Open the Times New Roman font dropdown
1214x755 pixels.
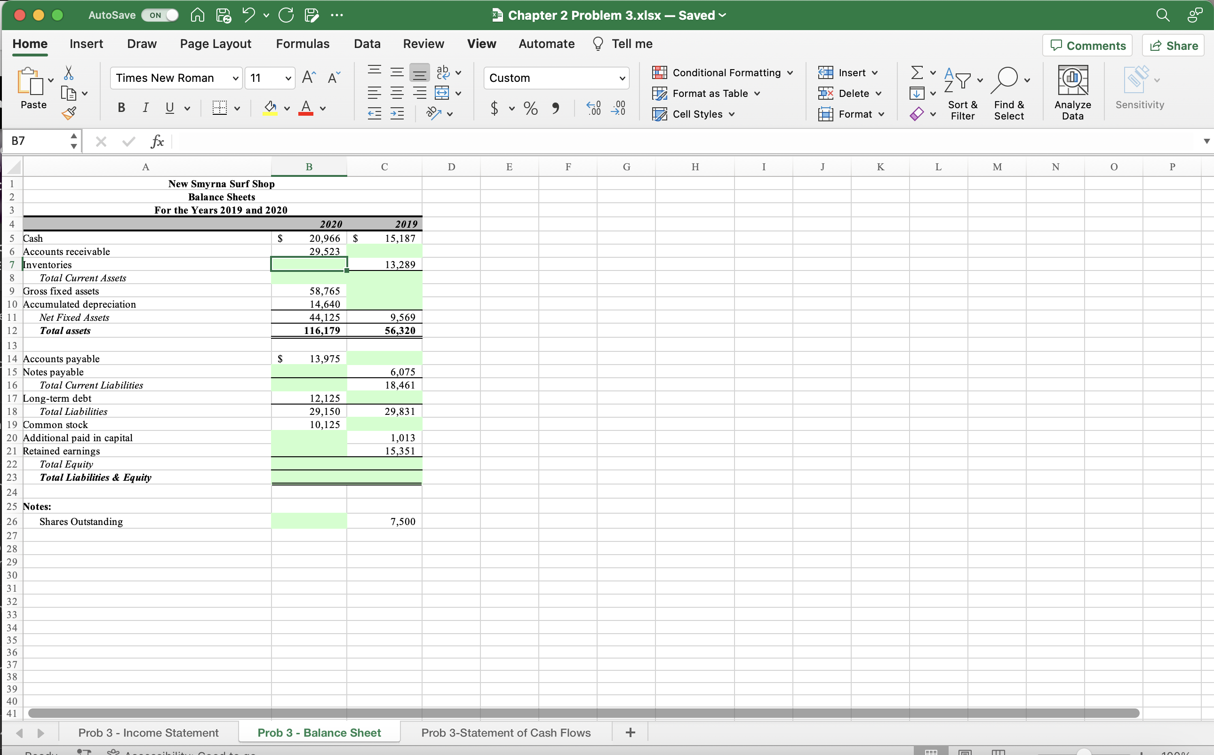point(235,79)
